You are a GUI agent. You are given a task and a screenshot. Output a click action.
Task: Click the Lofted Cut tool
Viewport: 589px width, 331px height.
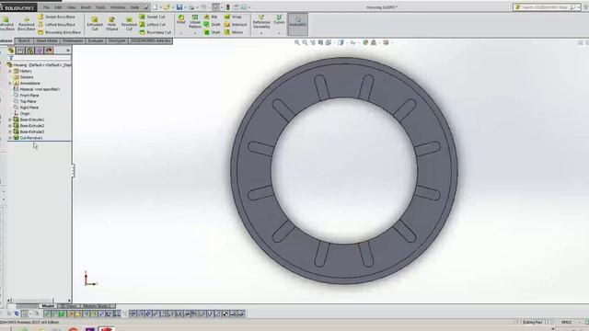coord(152,25)
